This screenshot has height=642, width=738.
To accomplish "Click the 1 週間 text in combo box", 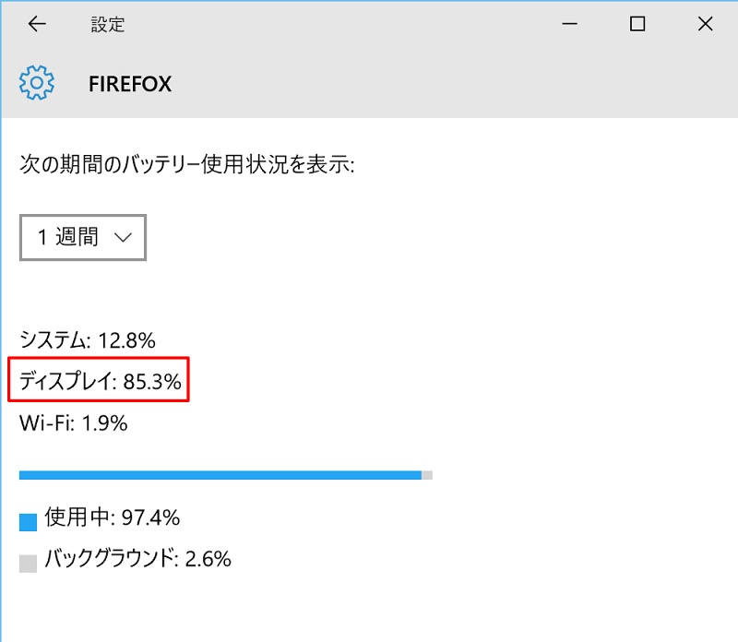I will (67, 237).
